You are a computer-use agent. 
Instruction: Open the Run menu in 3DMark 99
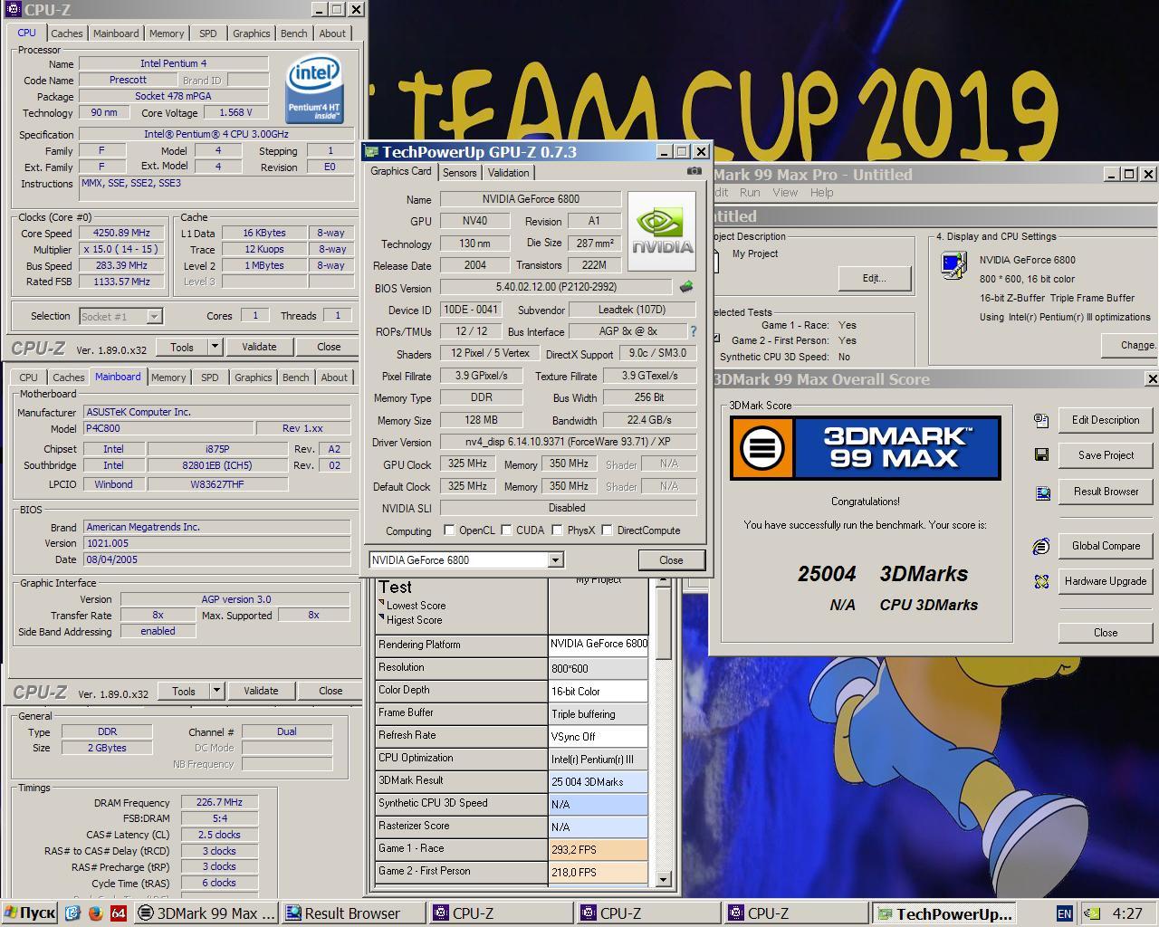(x=750, y=193)
